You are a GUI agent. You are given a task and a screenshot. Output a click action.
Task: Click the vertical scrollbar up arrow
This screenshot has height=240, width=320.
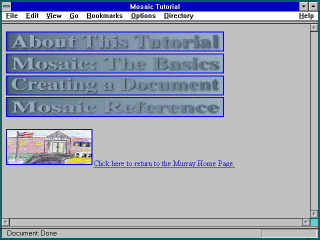coord(314,28)
